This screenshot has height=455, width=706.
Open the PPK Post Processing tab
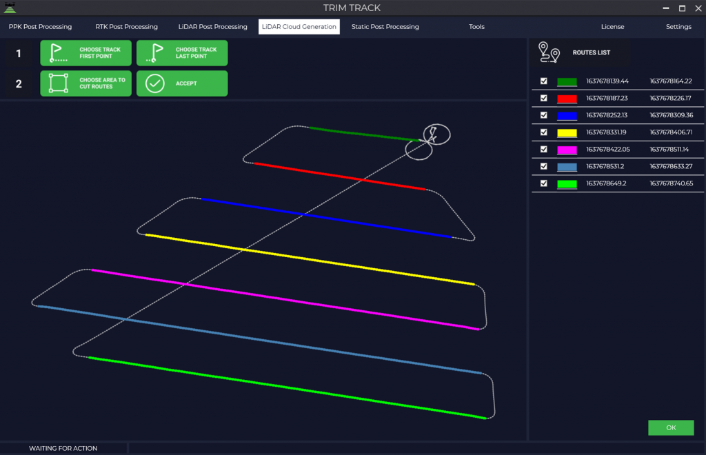tap(40, 27)
